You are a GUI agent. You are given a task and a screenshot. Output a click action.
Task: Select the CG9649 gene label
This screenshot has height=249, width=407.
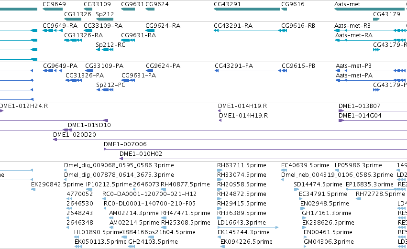point(54,4)
